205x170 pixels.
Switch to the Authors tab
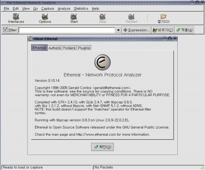coord(55,48)
